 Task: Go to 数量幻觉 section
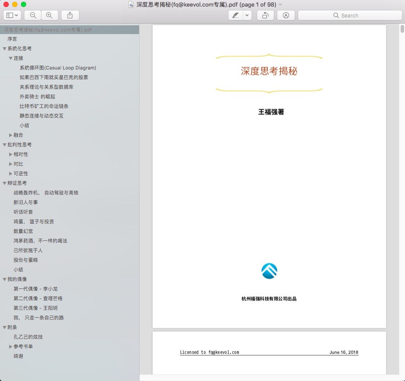point(23,231)
